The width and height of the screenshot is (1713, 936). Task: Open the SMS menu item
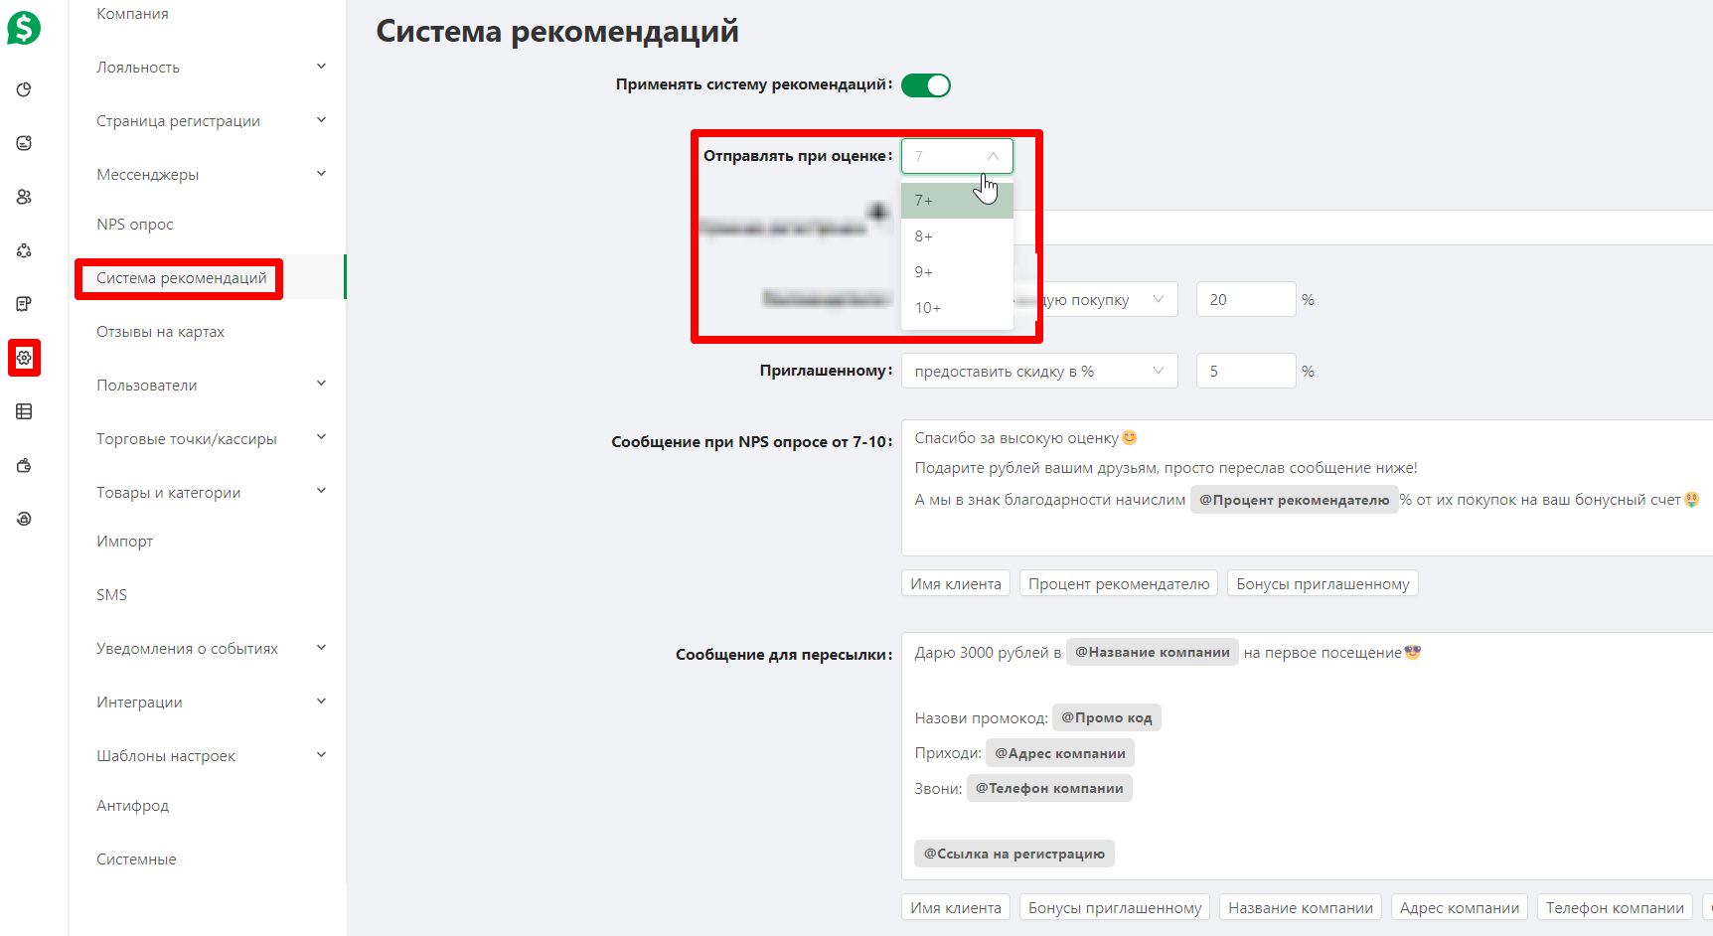[111, 595]
